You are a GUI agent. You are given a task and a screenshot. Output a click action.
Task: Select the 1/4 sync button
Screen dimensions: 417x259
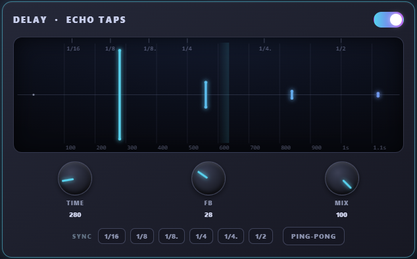coord(201,236)
